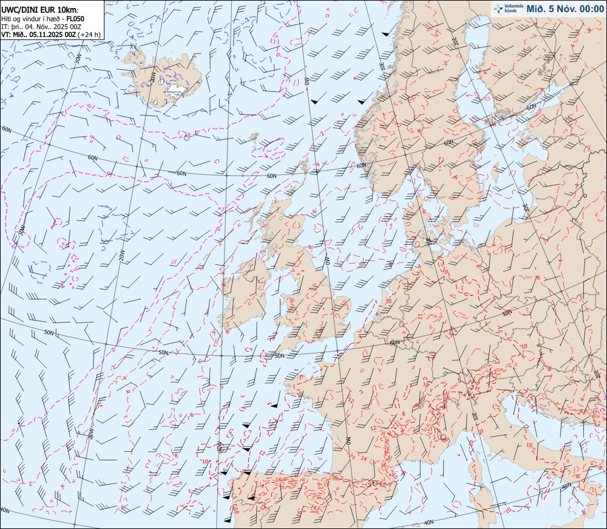Select the "Mið. 5 Nóv. 00:00" timestamp

tap(565, 9)
